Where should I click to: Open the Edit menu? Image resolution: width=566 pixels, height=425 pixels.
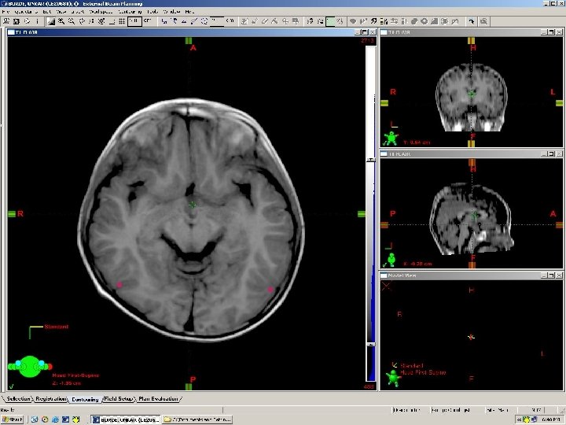[x=46, y=12]
